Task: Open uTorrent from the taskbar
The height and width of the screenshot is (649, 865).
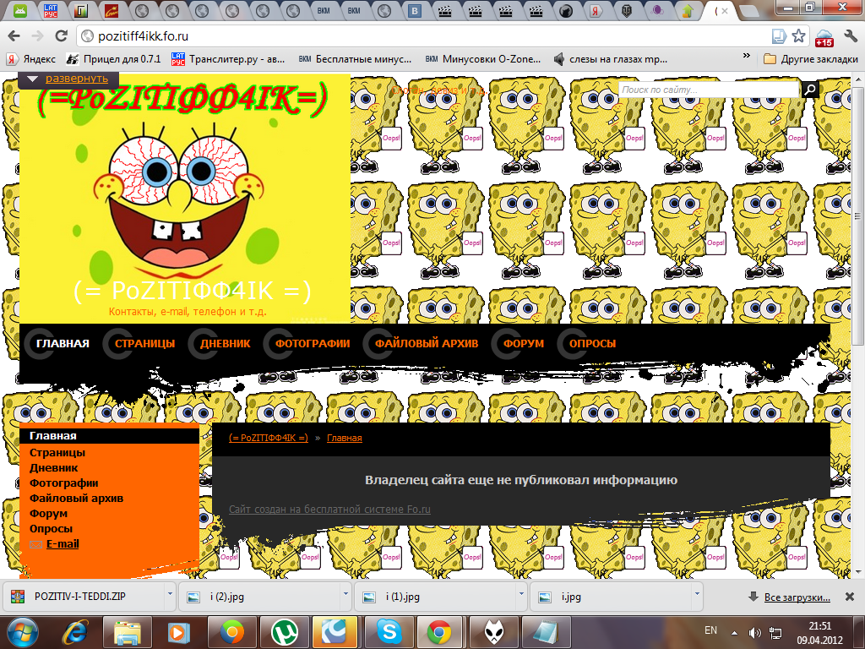Action: 286,632
